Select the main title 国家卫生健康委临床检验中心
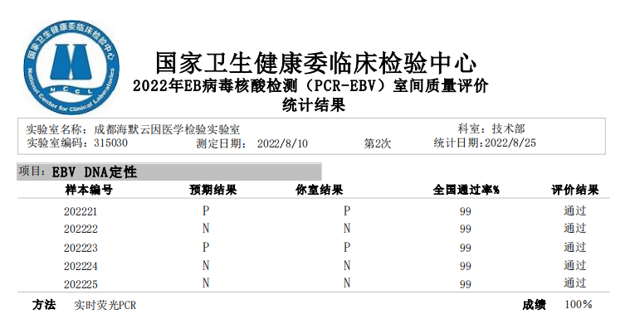This screenshot has width=635, height=314. (317, 64)
